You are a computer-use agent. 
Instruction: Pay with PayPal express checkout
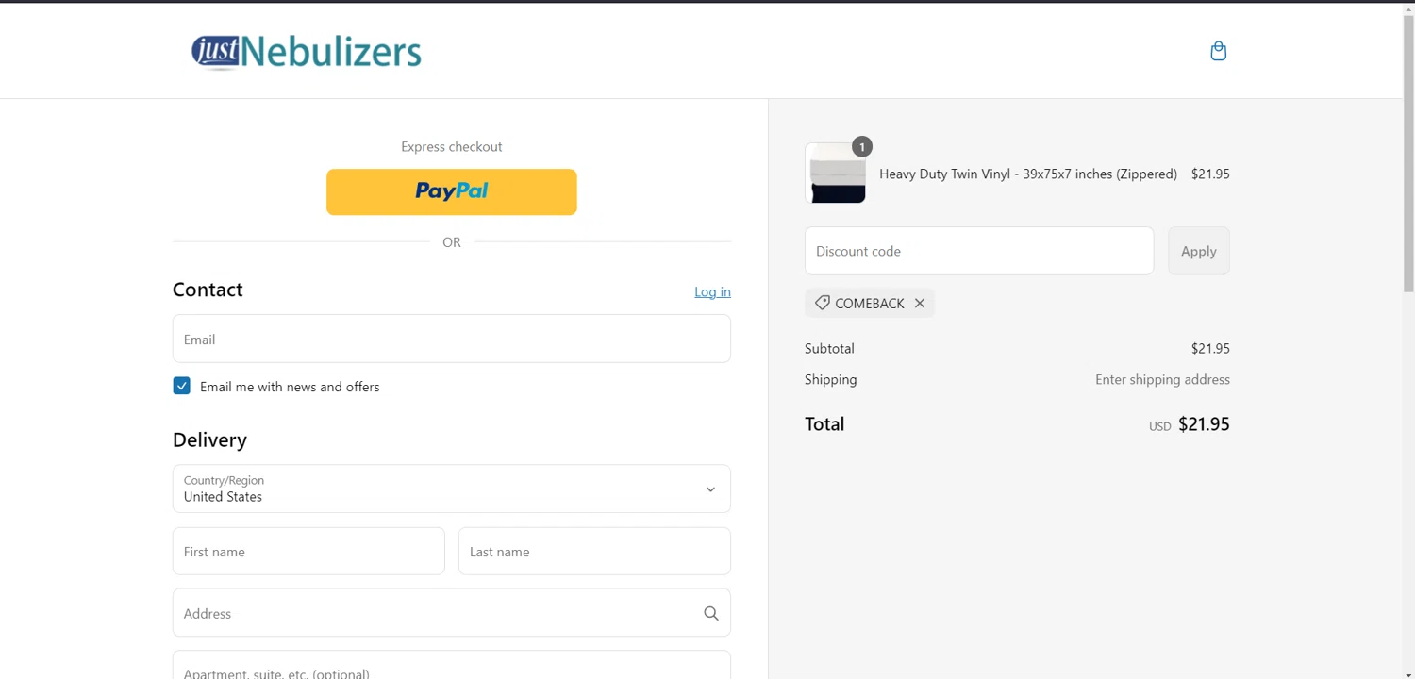click(x=452, y=191)
